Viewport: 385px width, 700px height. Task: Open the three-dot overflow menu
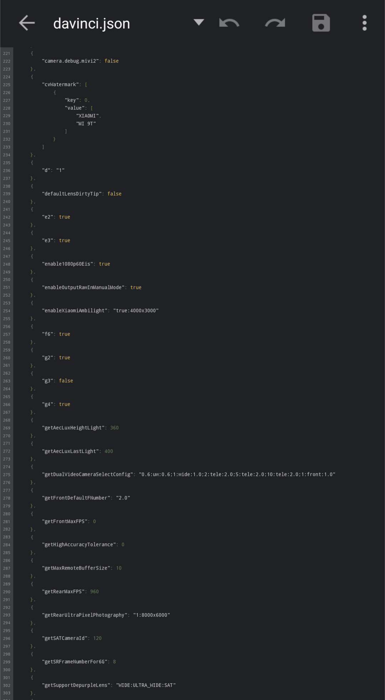364,23
